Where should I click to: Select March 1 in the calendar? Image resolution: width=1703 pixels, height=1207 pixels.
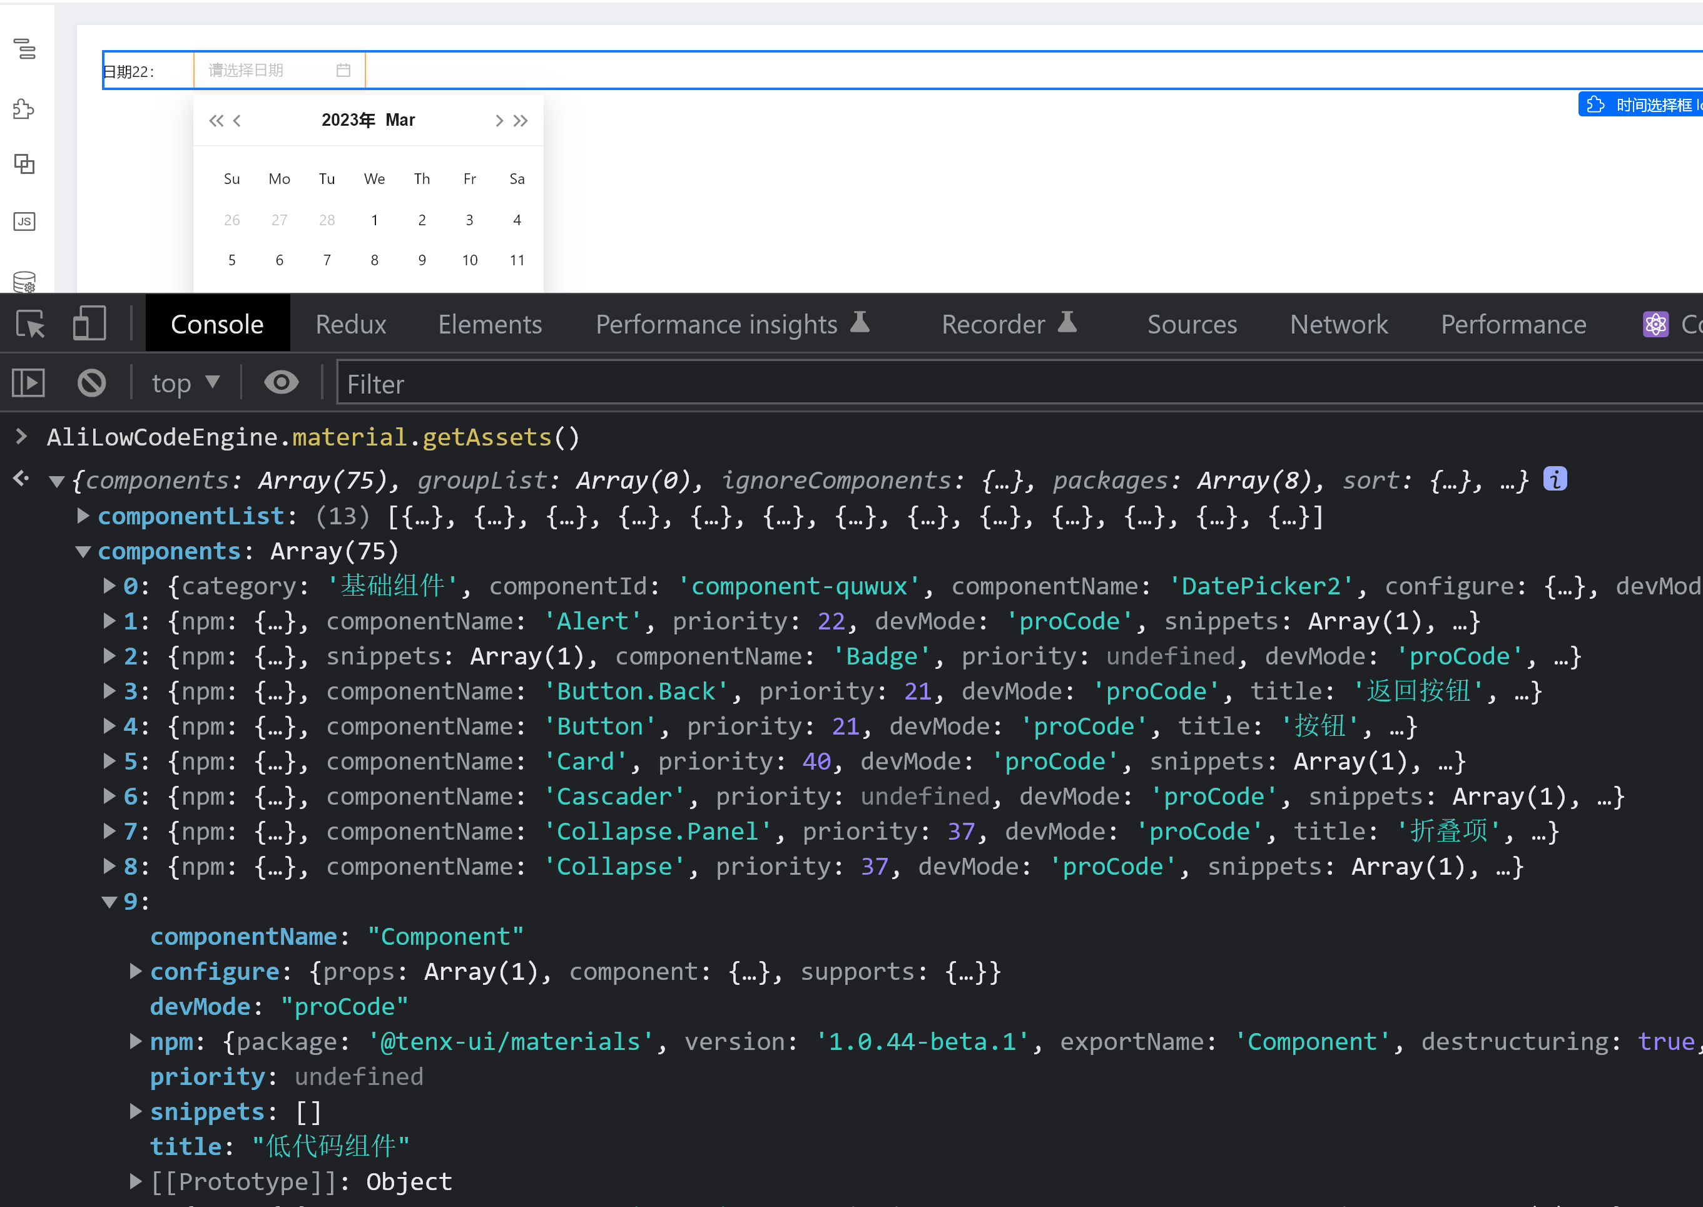tap(375, 220)
